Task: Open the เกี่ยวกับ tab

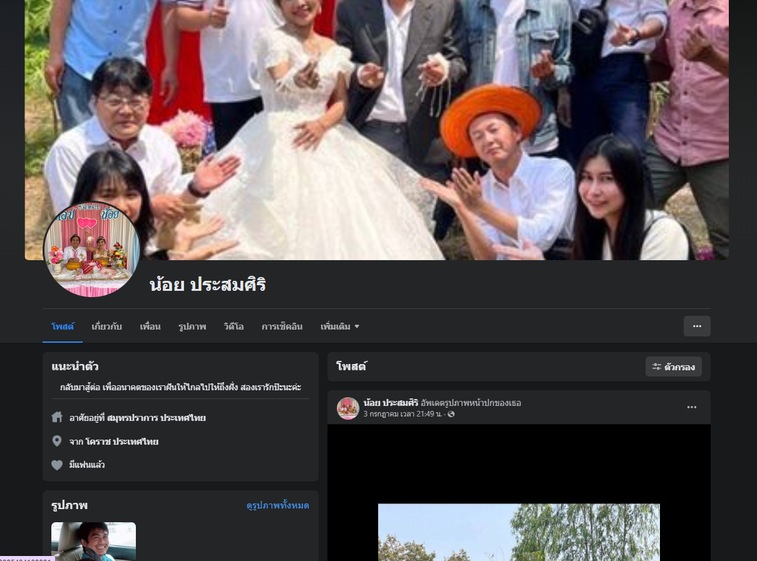Action: coord(106,326)
